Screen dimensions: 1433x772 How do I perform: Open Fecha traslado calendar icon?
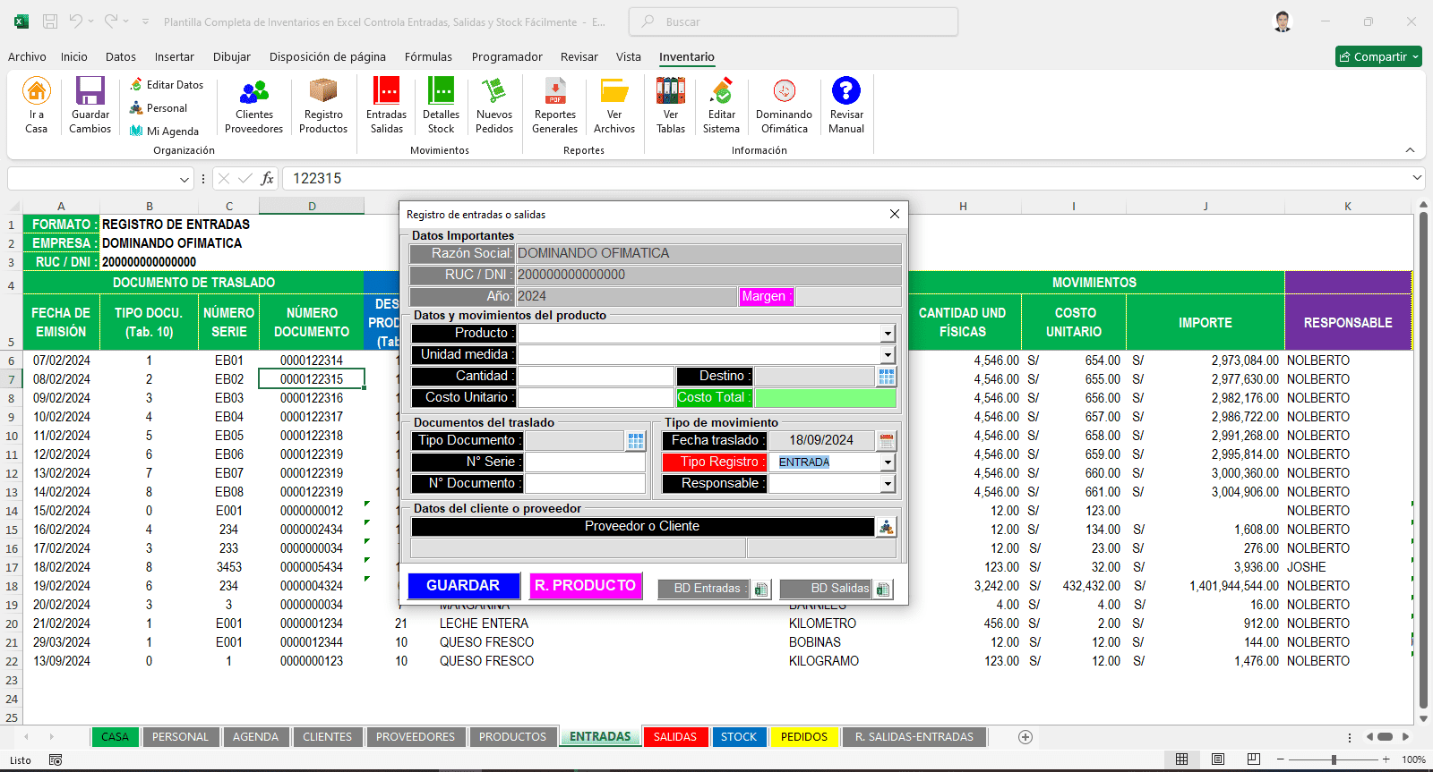tap(887, 440)
